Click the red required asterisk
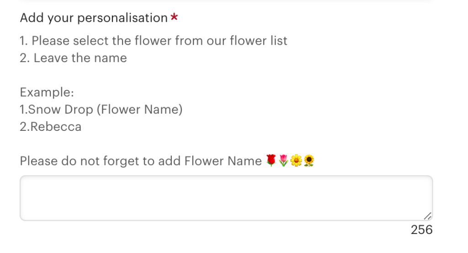 pyautogui.click(x=174, y=17)
